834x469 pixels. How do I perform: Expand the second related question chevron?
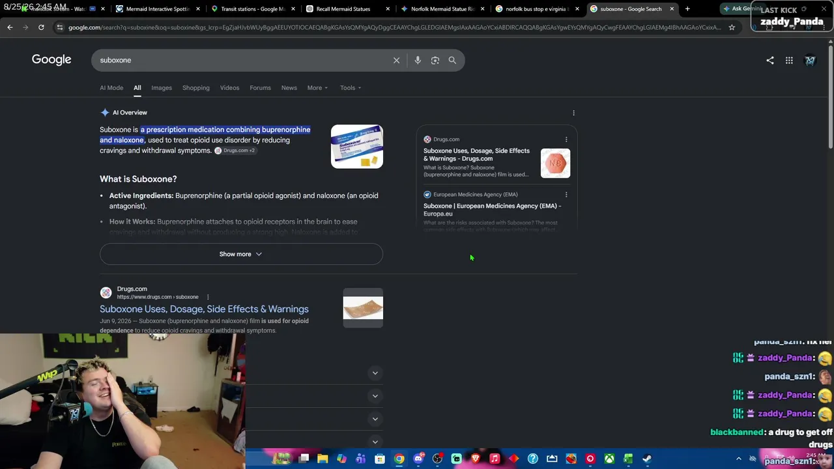(x=375, y=396)
